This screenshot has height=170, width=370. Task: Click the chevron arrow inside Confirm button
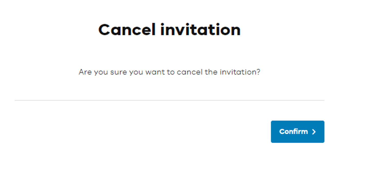[x=314, y=132]
